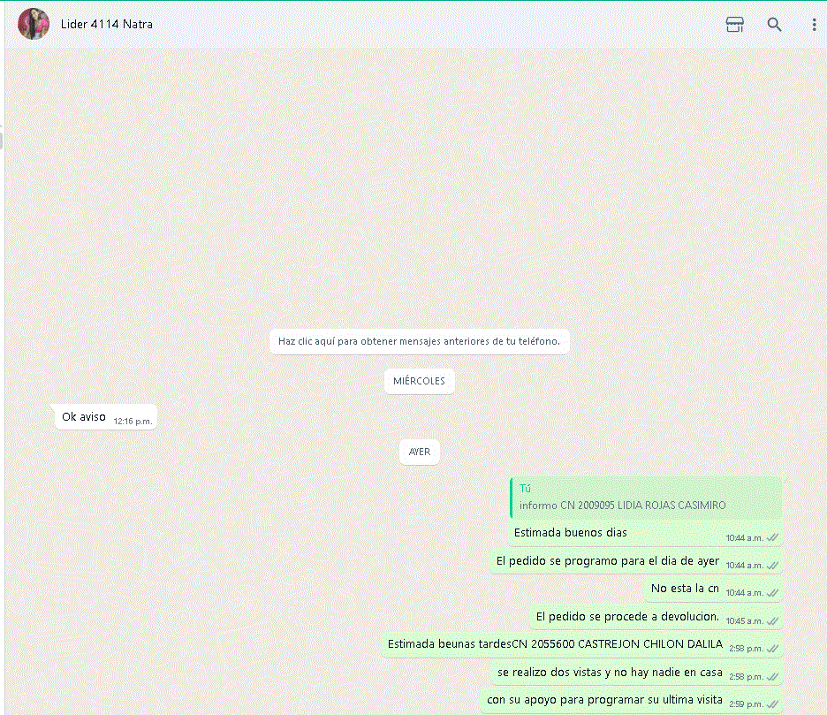Click 'se realizo dos vistas' message
The image size is (827, 715).
click(x=610, y=673)
